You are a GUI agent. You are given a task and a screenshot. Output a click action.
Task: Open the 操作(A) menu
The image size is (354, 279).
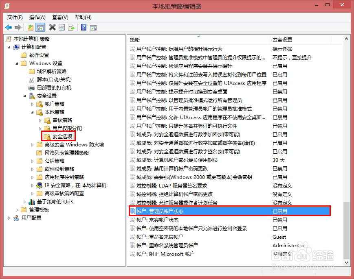[x=37, y=17]
